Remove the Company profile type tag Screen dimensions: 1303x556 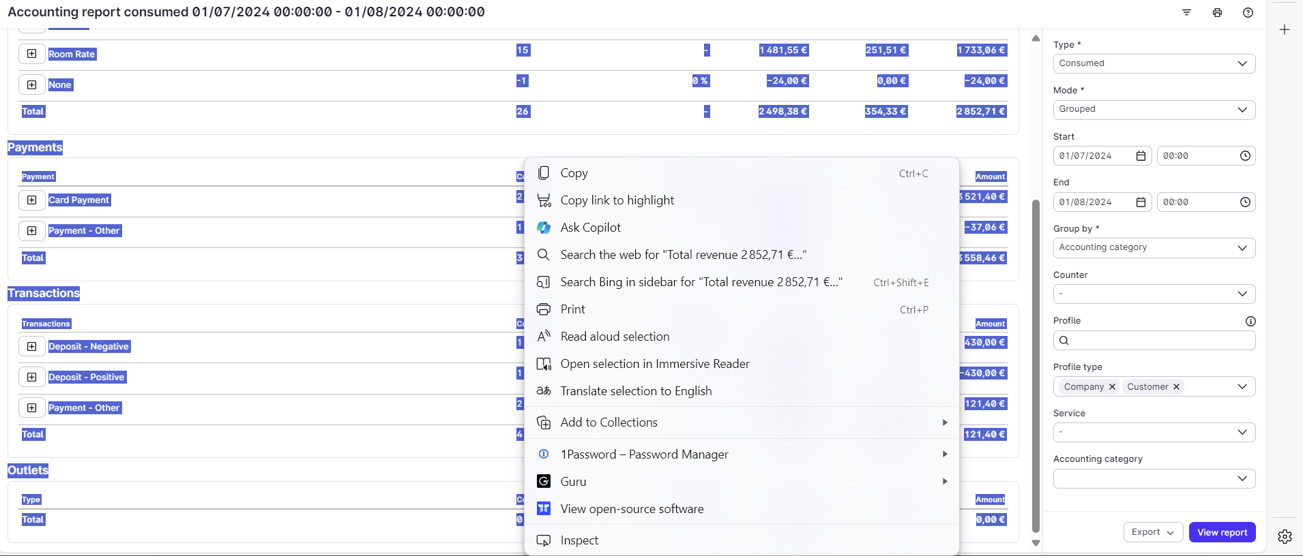[1112, 387]
